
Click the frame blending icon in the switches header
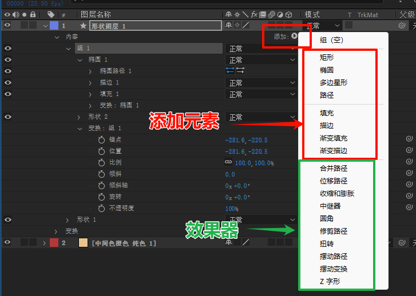(x=263, y=14)
